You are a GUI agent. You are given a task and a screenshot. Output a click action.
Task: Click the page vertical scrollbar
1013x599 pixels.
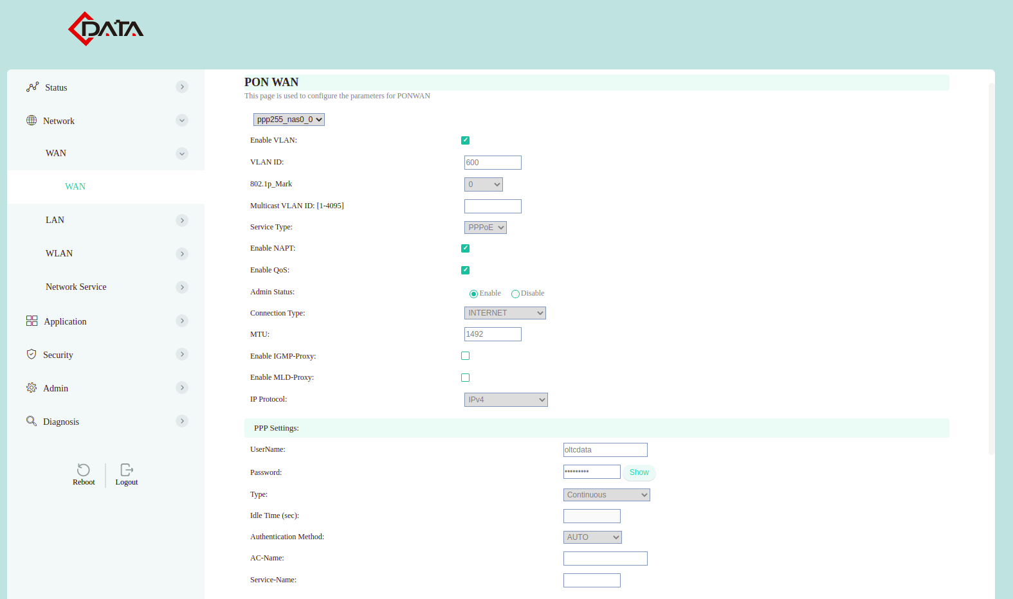pyautogui.click(x=991, y=270)
